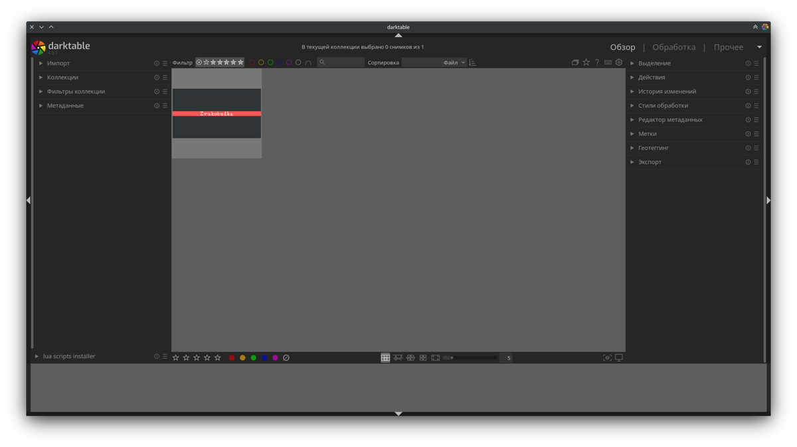Expand the Стили обработки module

click(x=632, y=106)
